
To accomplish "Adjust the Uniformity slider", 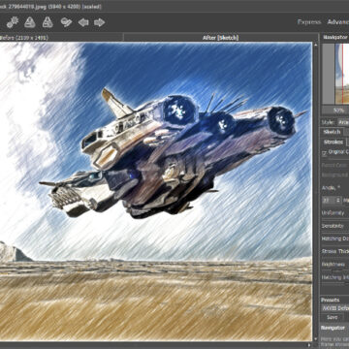I will point(335,219).
